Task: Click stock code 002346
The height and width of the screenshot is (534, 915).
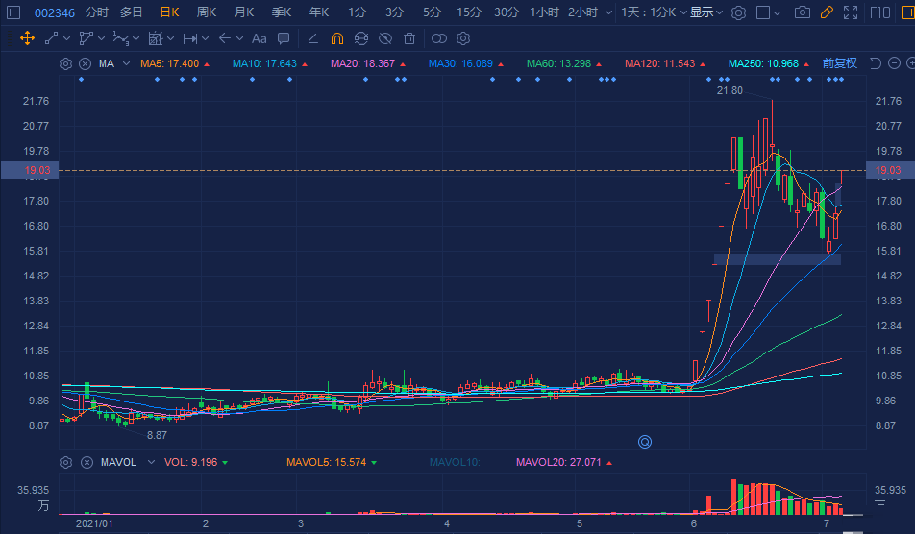Action: [x=54, y=12]
